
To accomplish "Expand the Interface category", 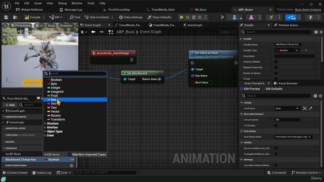I will coord(45,127).
